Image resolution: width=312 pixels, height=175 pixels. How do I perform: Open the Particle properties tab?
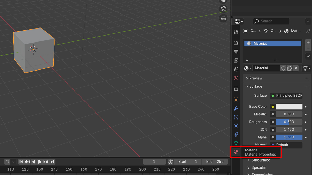pyautogui.click(x=236, y=117)
